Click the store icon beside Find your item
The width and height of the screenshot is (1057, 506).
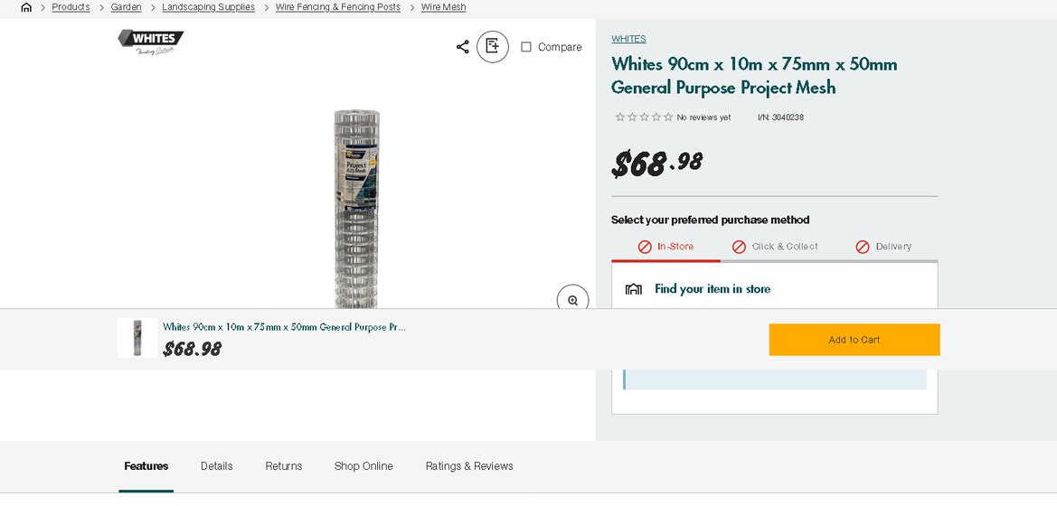634,289
